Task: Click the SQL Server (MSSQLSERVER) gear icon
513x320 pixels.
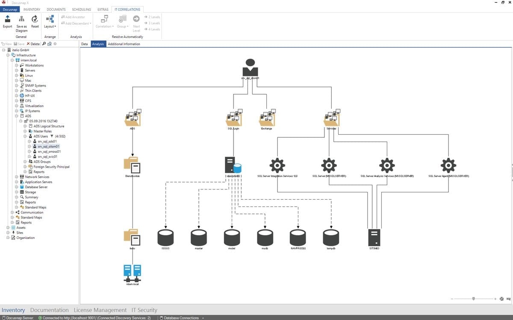Action: coord(329,166)
